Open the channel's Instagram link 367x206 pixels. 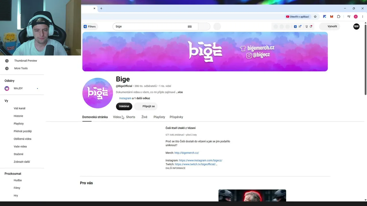click(x=125, y=98)
